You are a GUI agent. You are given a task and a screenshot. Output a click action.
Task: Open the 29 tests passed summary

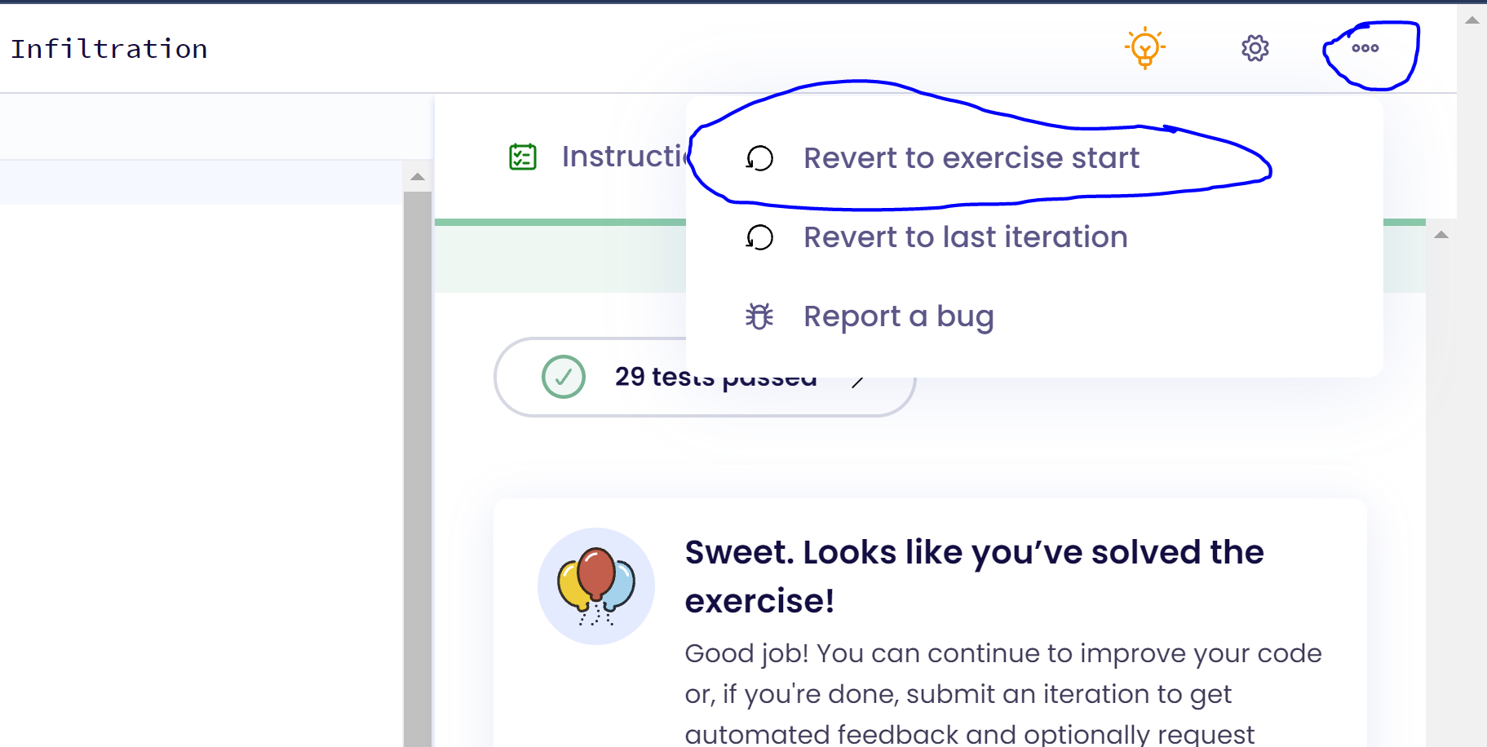tap(716, 377)
